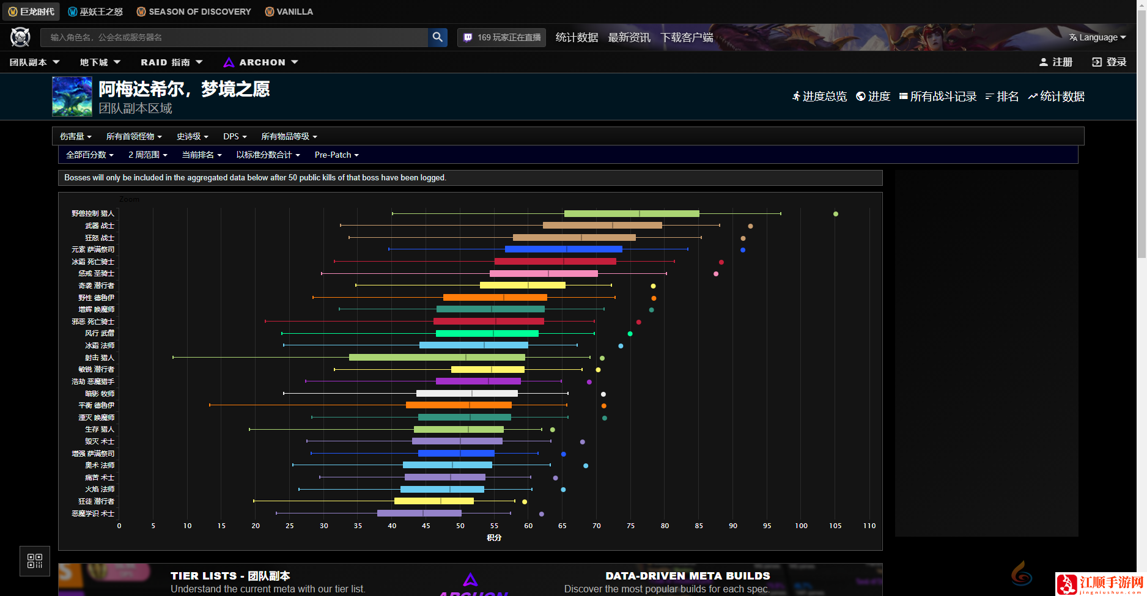Click the 暗影 牧师 white box bar
This screenshot has height=596, width=1147.
[467, 393]
